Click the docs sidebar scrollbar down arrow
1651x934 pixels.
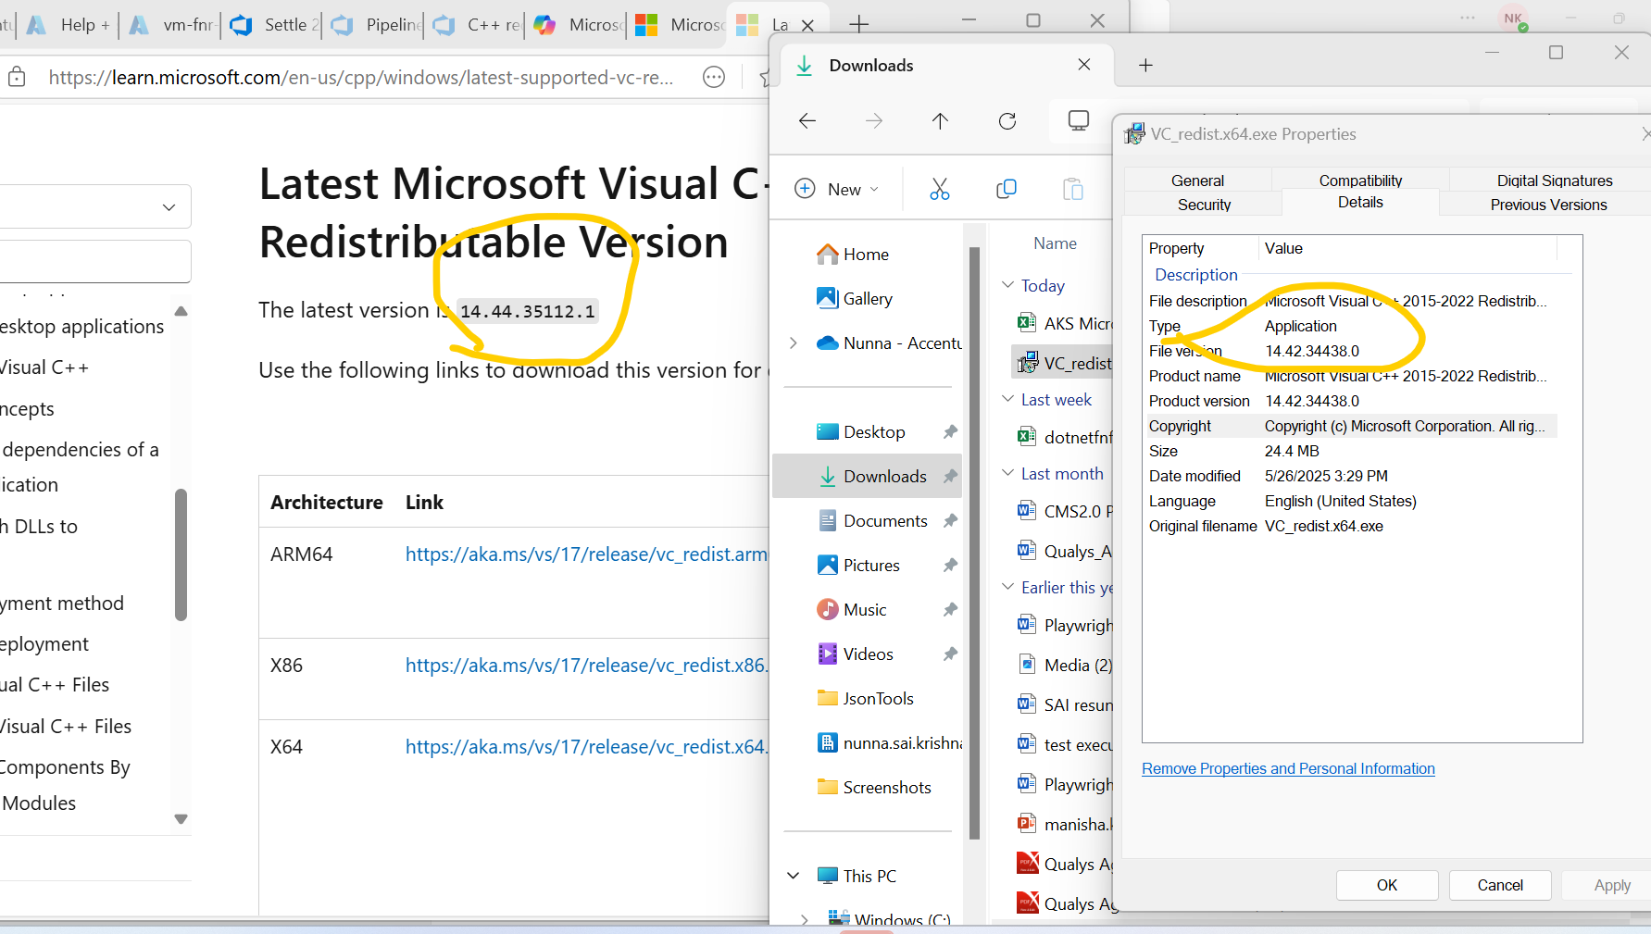click(181, 819)
